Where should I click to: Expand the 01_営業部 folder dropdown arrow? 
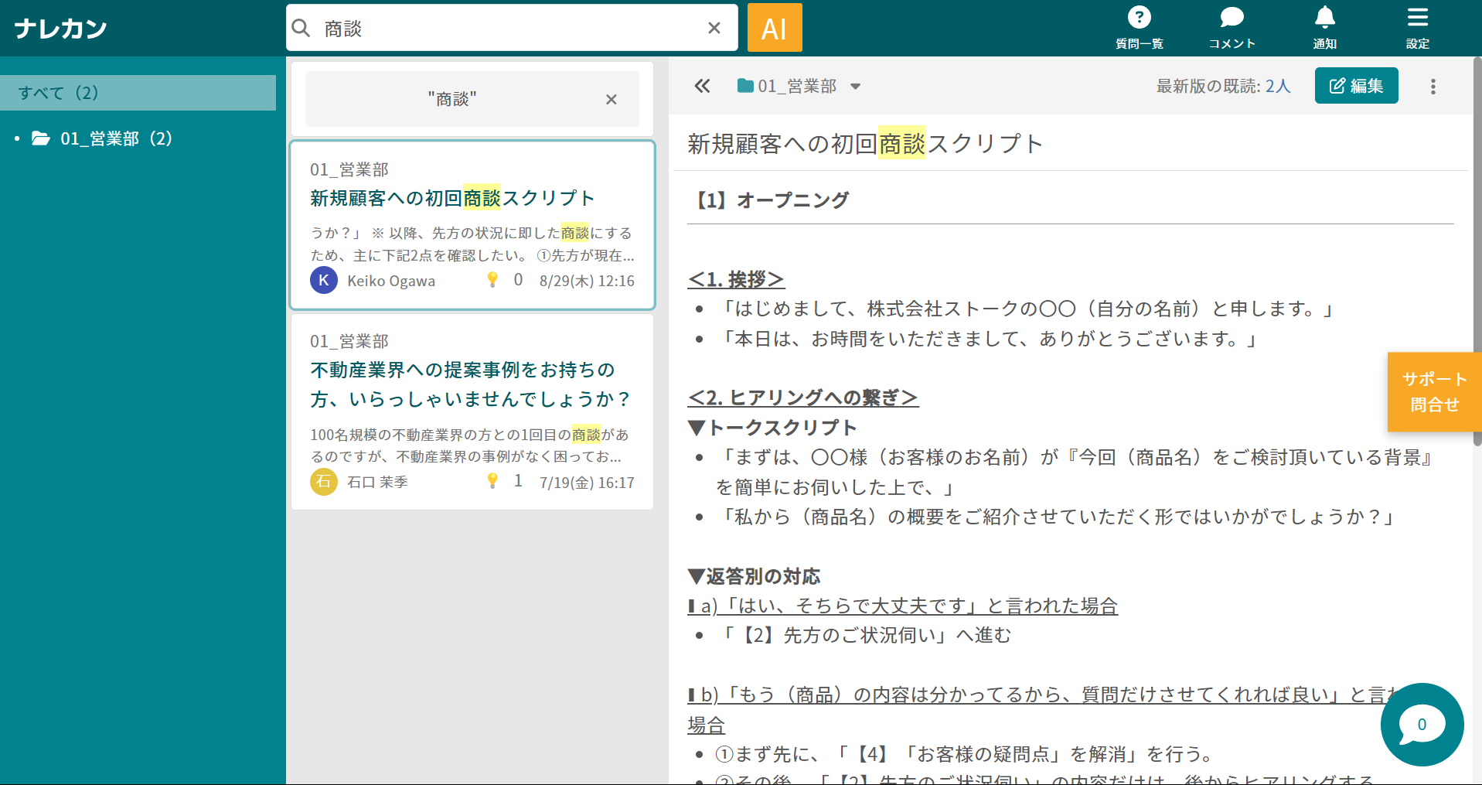click(855, 87)
